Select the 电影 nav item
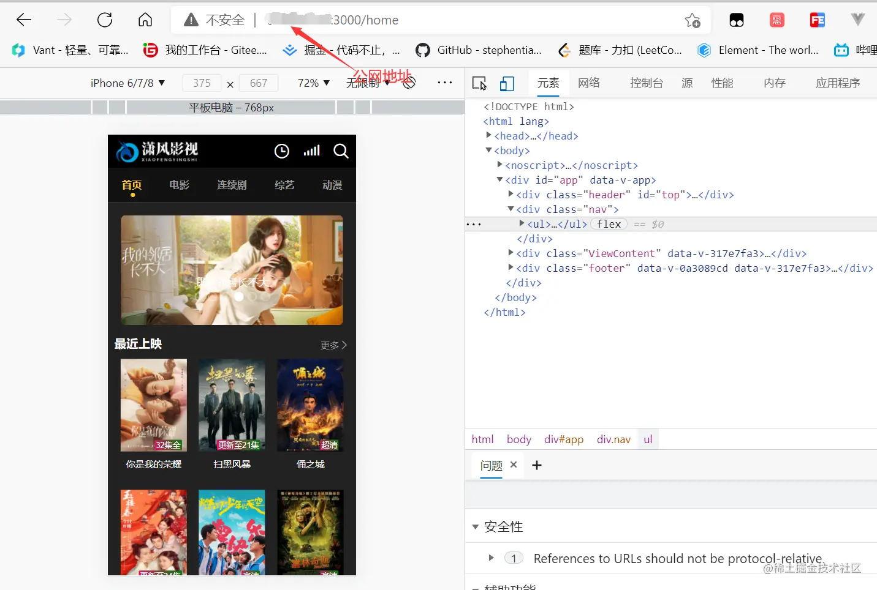The height and width of the screenshot is (590, 877). click(x=180, y=185)
